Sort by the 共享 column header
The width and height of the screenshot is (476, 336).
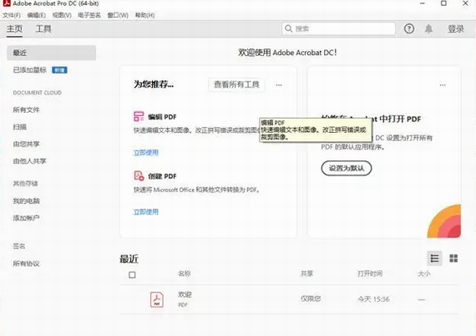306,273
